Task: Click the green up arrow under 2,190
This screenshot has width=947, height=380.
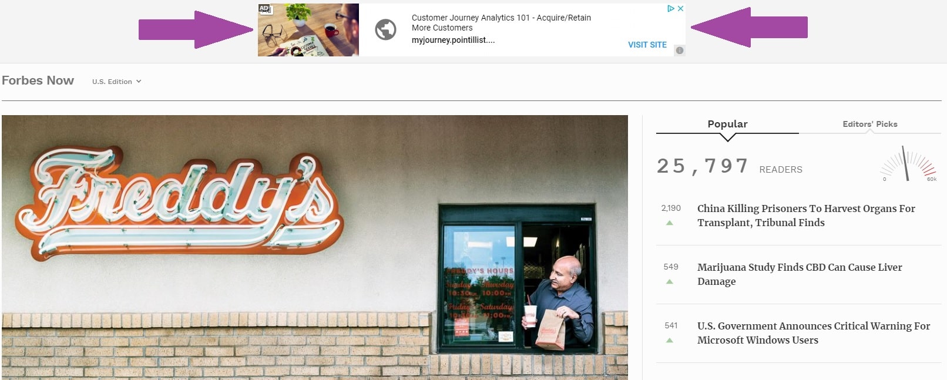Action: tap(669, 223)
